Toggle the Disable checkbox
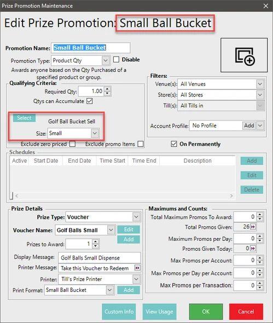This screenshot has height=323, width=273. click(116, 60)
